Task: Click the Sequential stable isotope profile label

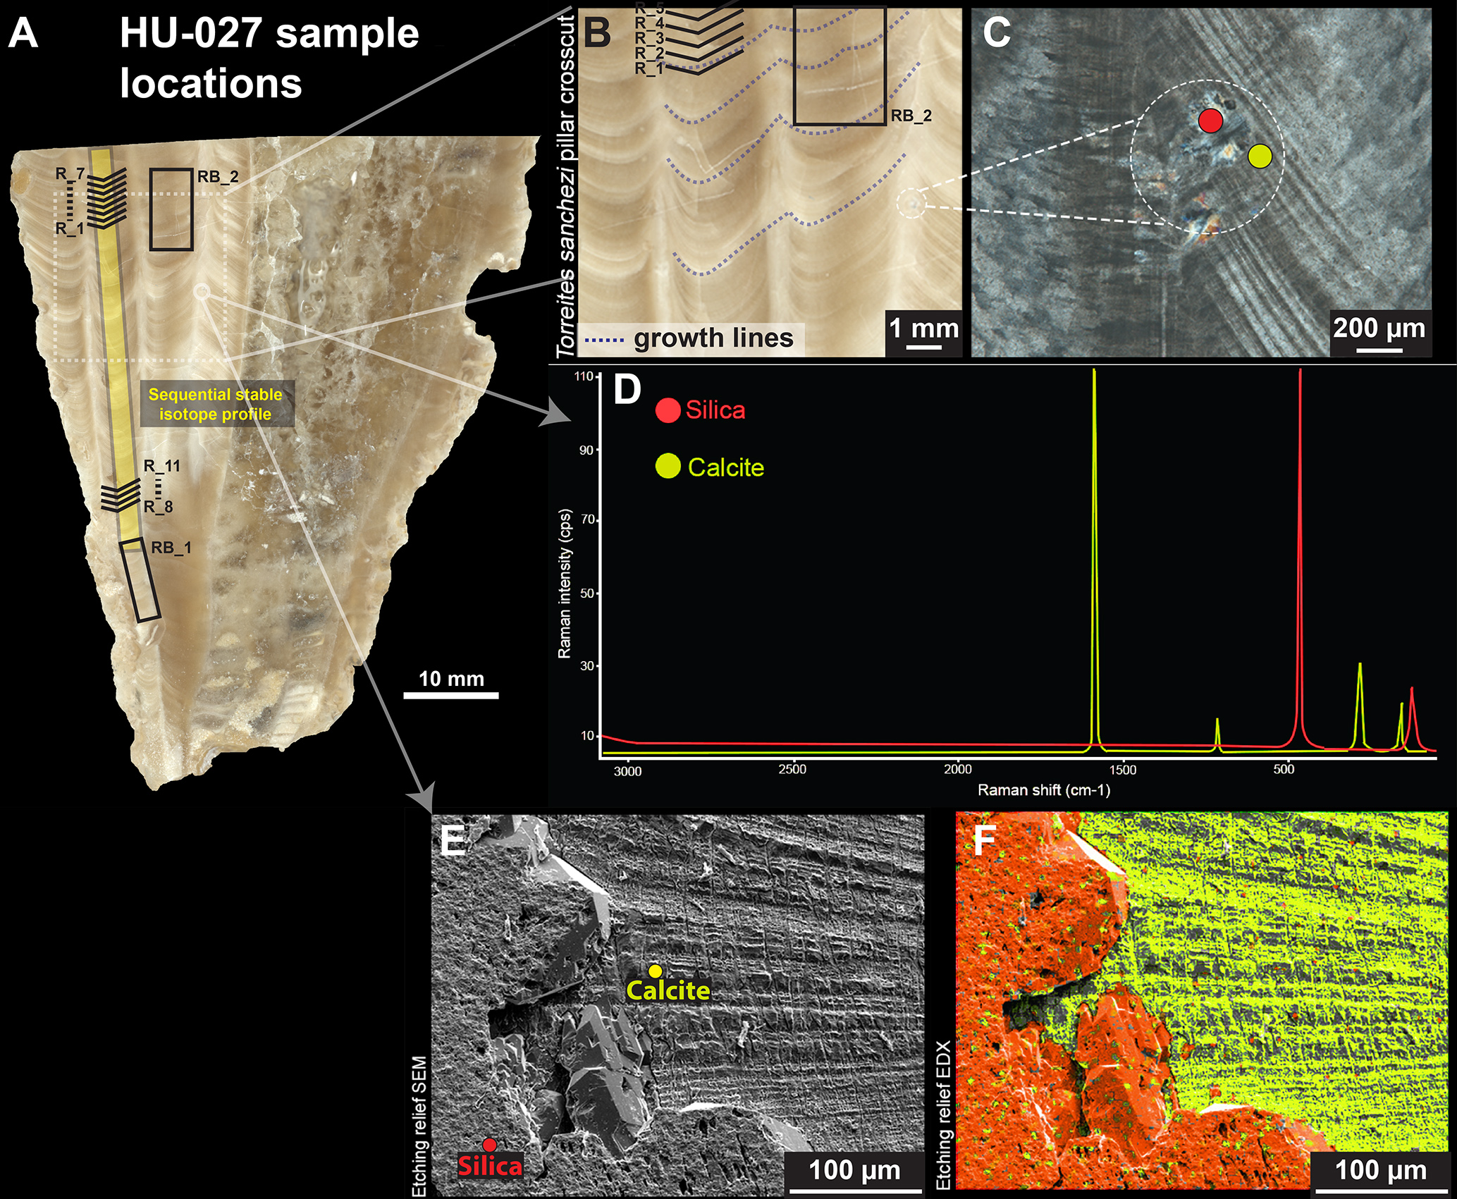Action: (x=216, y=404)
